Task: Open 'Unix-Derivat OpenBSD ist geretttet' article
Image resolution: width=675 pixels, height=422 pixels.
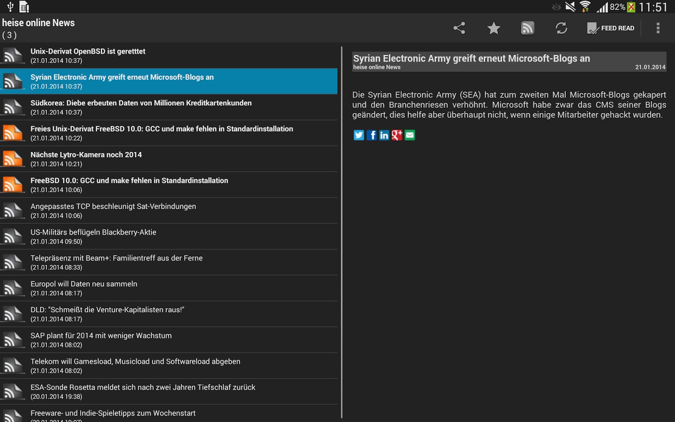Action: click(169, 56)
